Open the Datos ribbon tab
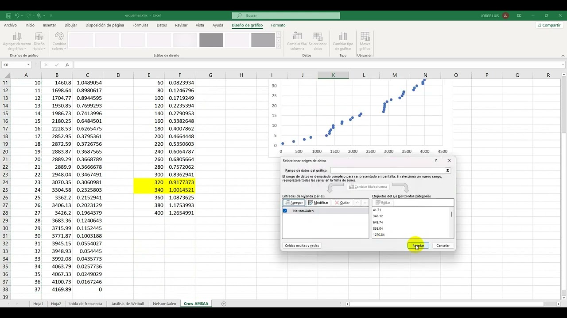This screenshot has height=318, width=567. tap(162, 25)
